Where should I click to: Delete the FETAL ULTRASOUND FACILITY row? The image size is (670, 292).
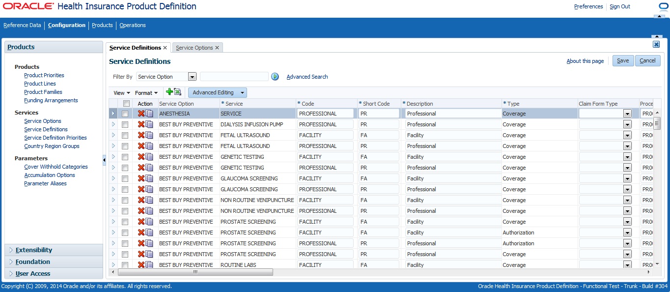coord(141,135)
